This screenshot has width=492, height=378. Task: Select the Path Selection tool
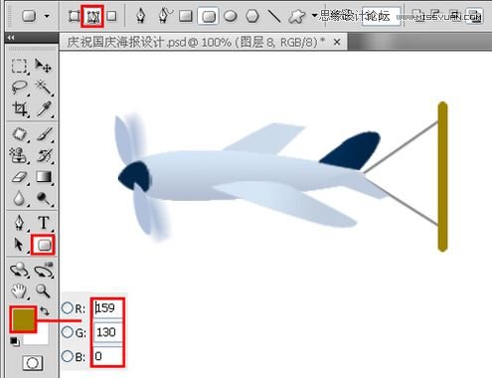(x=19, y=245)
